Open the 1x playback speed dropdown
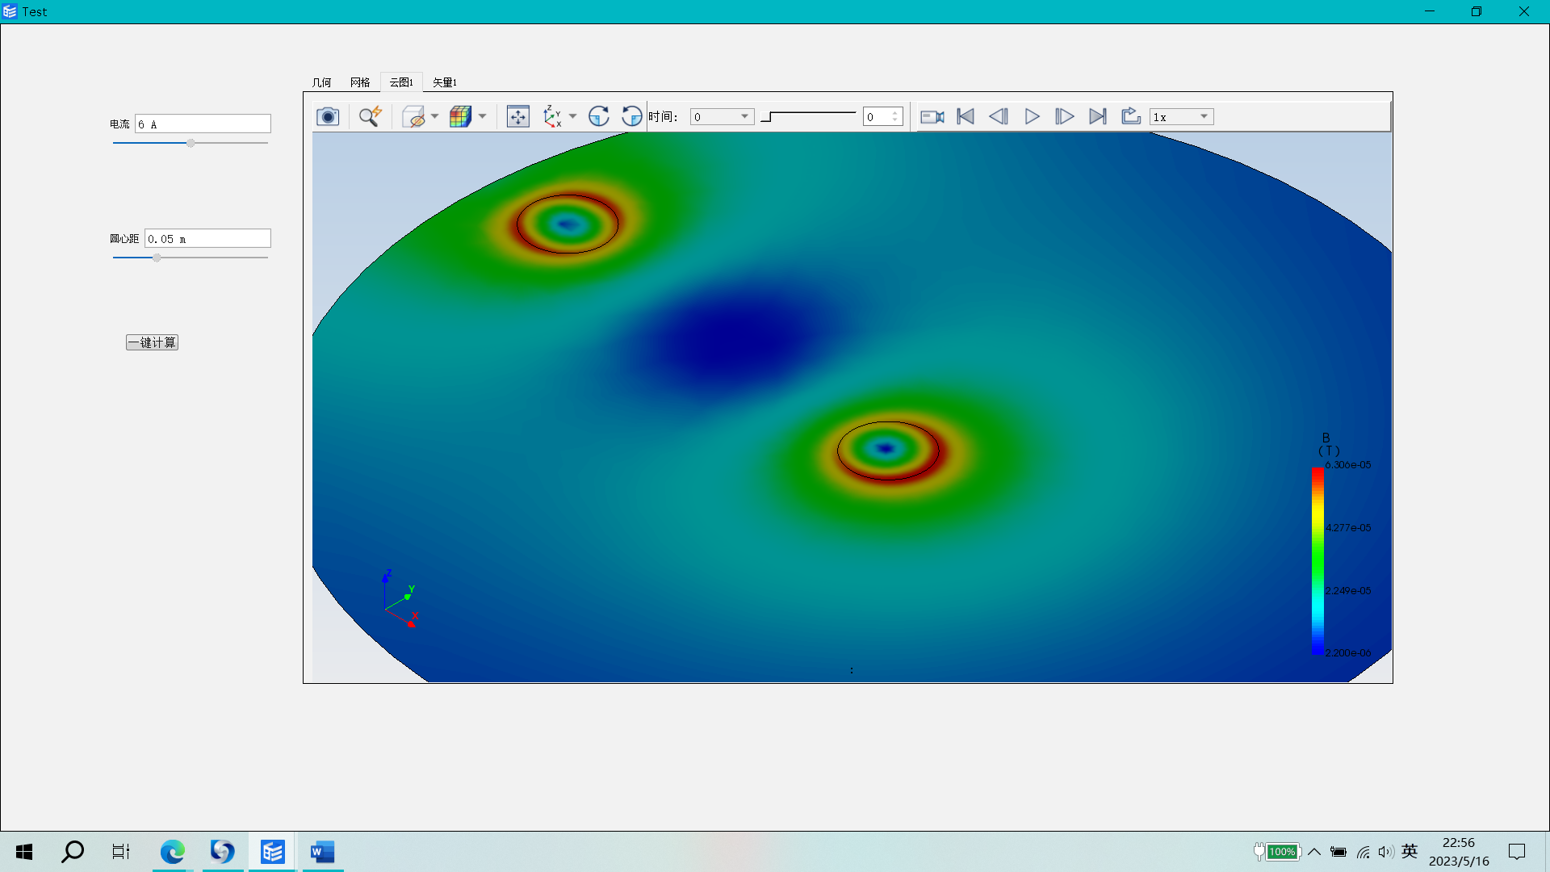 (x=1182, y=117)
